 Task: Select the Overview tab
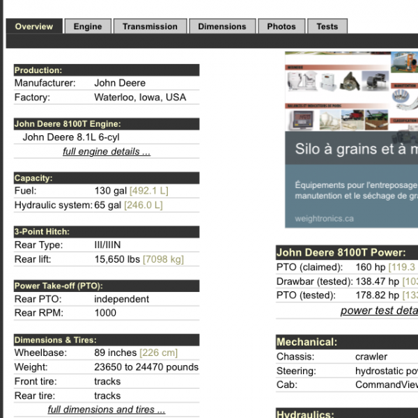pyautogui.click(x=34, y=26)
